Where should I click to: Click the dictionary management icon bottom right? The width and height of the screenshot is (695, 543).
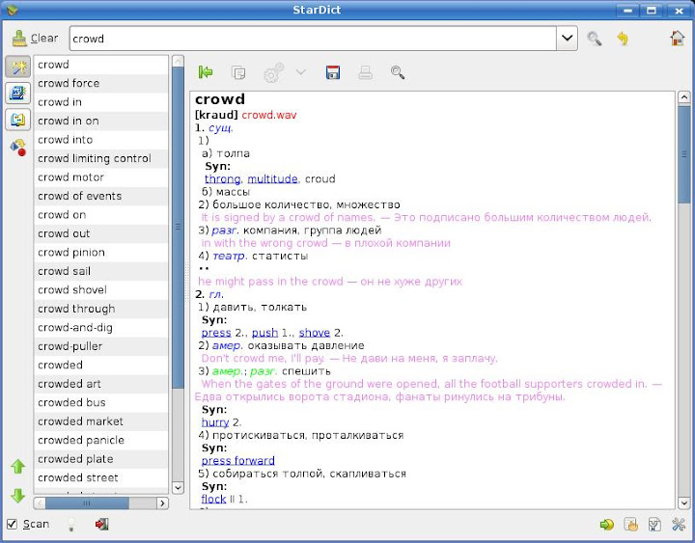click(654, 525)
